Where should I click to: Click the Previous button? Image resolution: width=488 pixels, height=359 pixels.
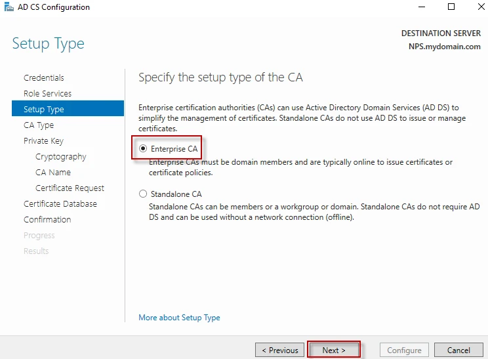279,350
